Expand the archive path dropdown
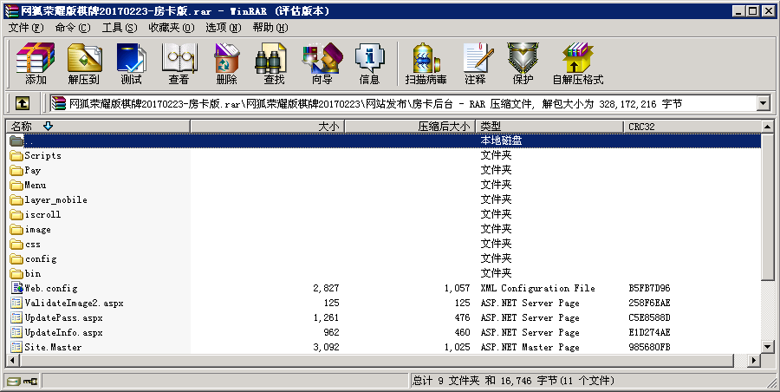 (x=763, y=104)
